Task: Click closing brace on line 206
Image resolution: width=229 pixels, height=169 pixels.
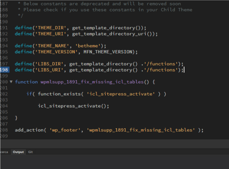Action: click(x=16, y=118)
